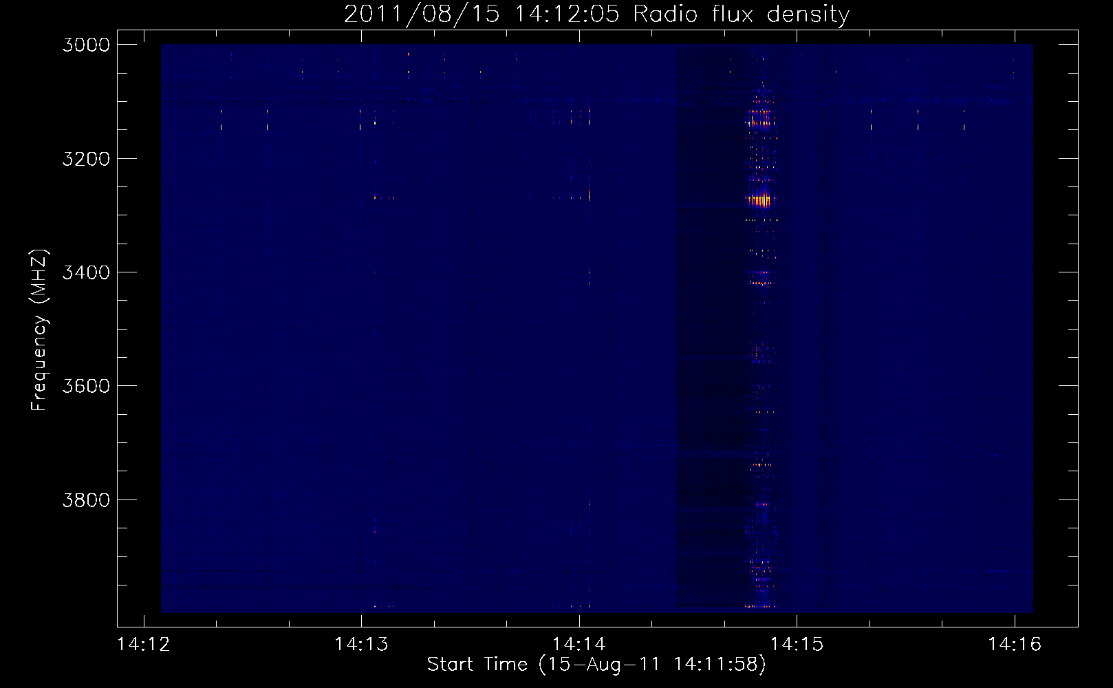Click the plot title '2011/08/15 14:12:05 Radio flux density'
1113x688 pixels.
[x=596, y=14]
